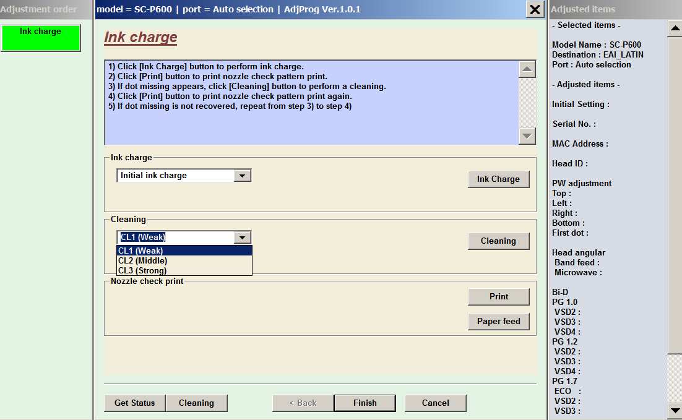
Task: Click the Head ID entry
Action: pos(570,163)
